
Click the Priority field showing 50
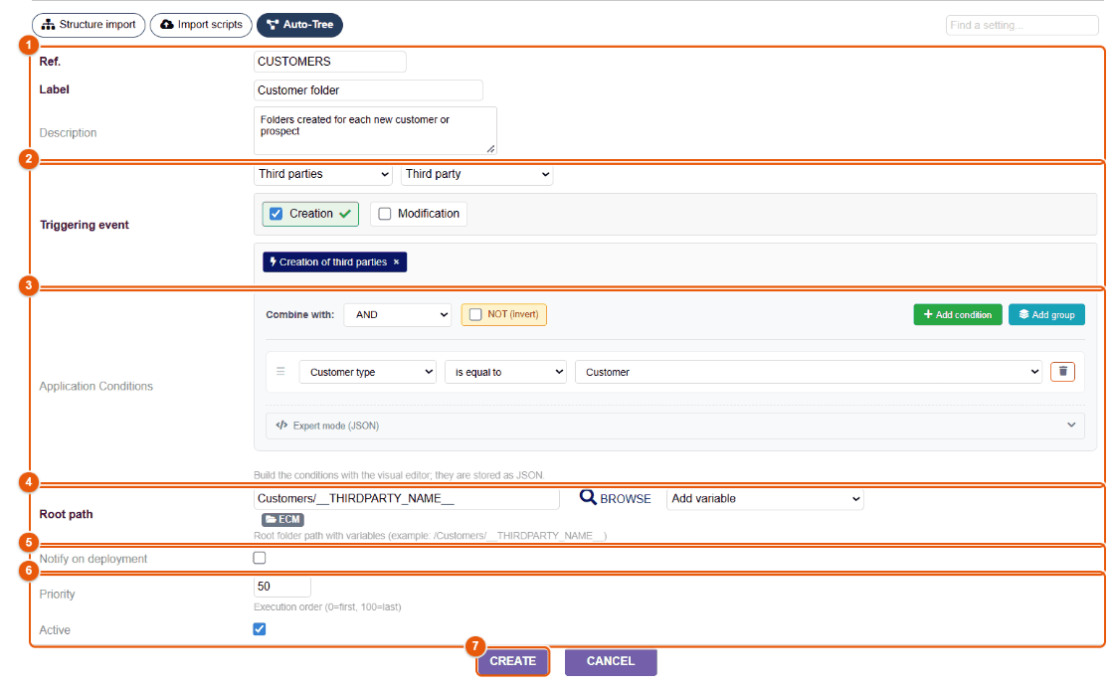coord(282,587)
